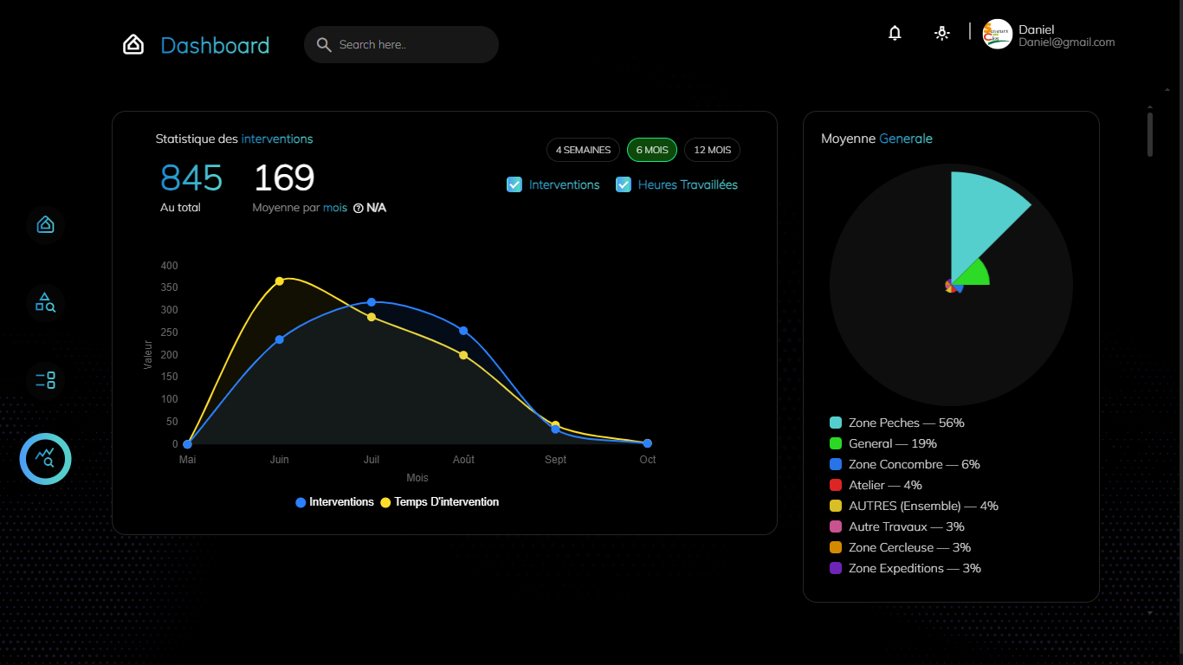Toggle the light bulb theme icon
This screenshot has height=665, width=1183.
(x=942, y=34)
